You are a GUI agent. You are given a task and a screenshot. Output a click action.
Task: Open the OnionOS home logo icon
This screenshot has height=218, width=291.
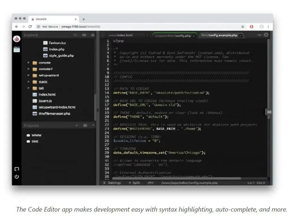16,39
